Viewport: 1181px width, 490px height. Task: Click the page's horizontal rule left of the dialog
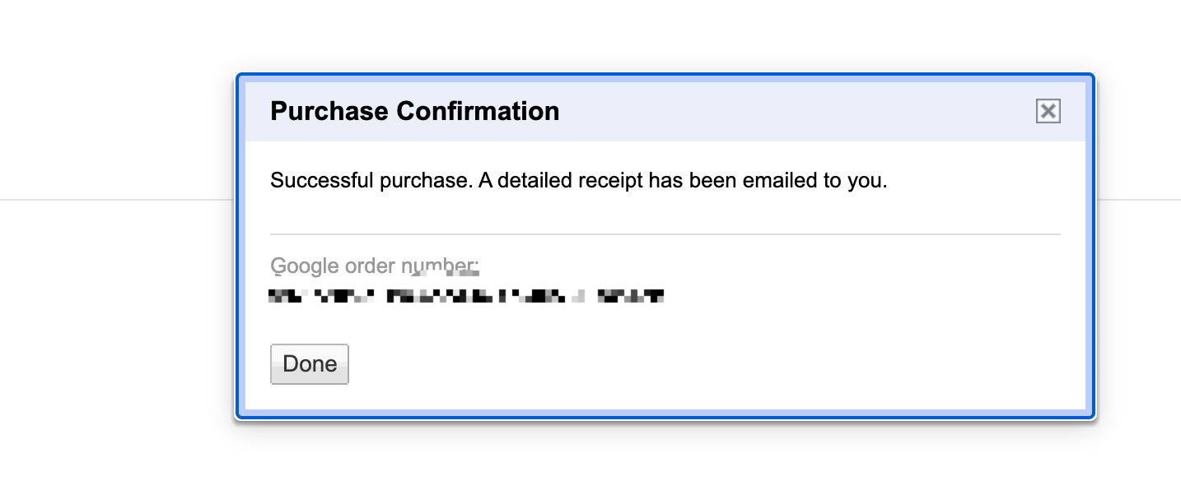pos(115,199)
